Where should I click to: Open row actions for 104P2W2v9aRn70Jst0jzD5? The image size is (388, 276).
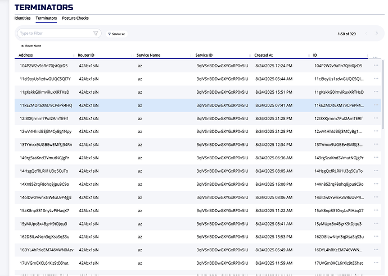(x=376, y=65)
